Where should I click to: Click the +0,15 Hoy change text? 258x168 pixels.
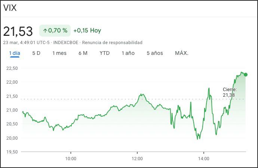pyautogui.click(x=87, y=31)
